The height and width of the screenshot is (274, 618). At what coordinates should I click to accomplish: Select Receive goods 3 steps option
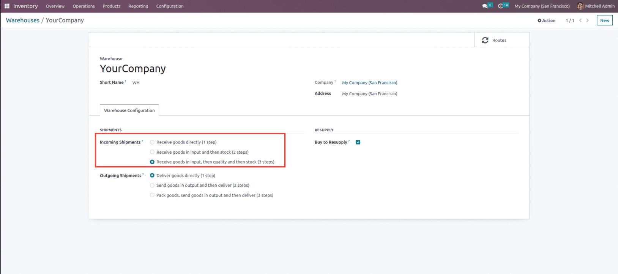click(x=152, y=162)
